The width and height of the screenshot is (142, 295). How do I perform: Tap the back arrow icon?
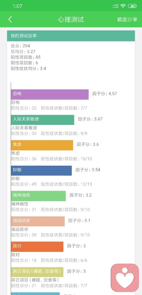tap(10, 19)
